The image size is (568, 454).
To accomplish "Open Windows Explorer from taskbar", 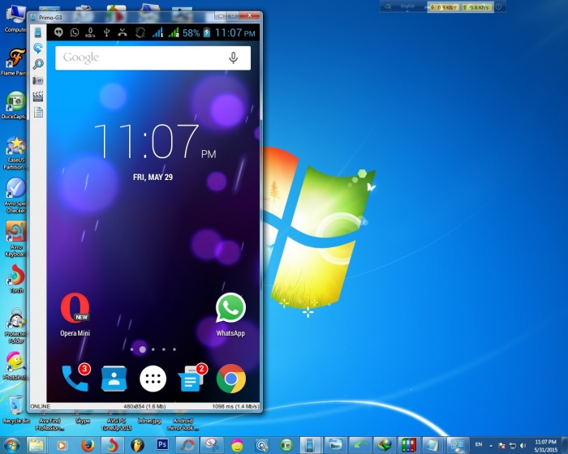I will 37,445.
